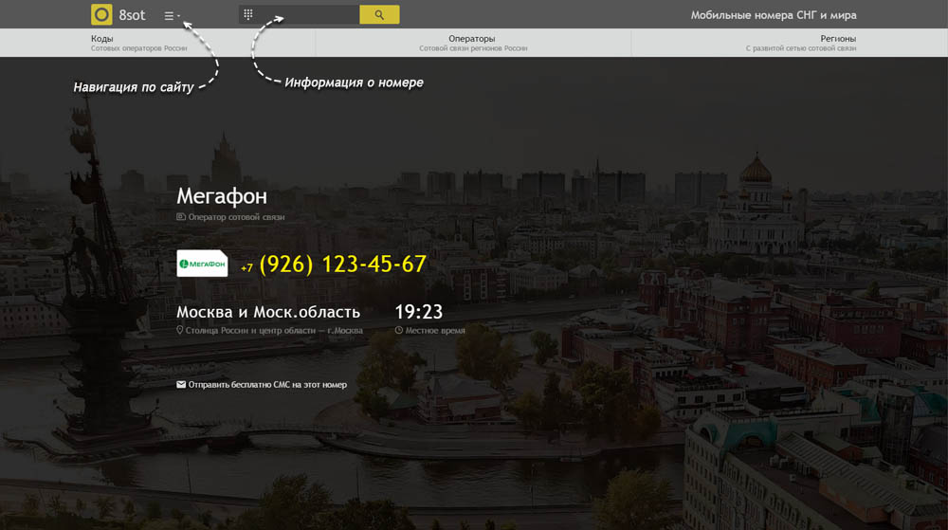Open Отправить бесплатно СМС на этот номер
The image size is (948, 530).
coord(267,384)
